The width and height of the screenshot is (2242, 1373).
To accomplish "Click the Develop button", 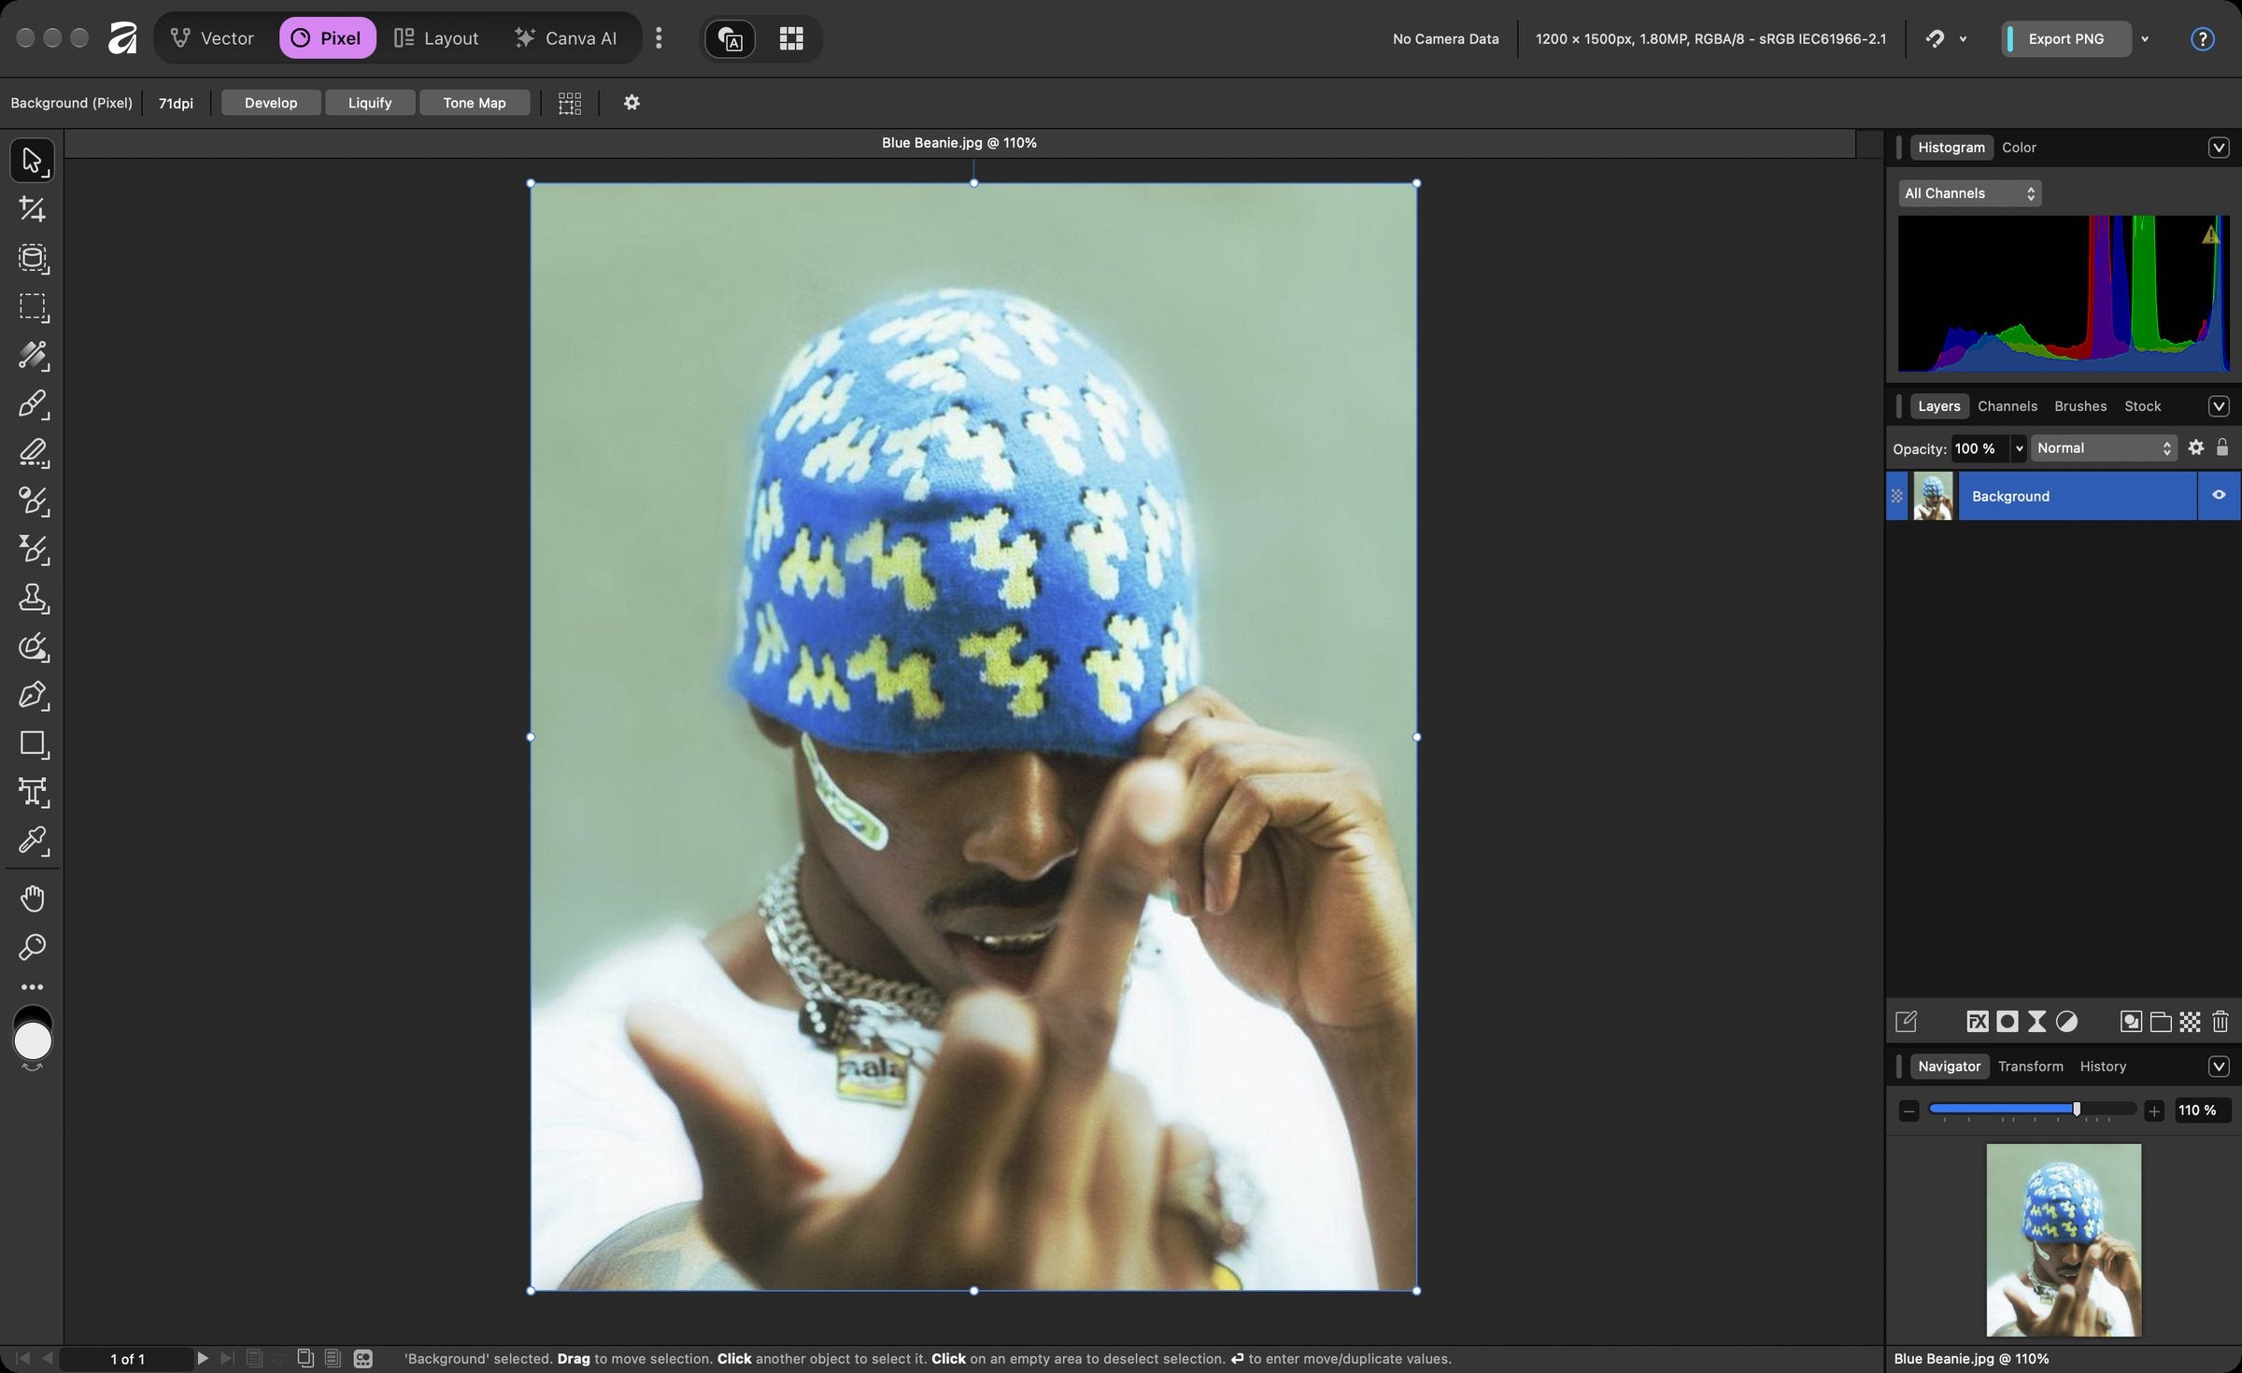I will pyautogui.click(x=271, y=103).
